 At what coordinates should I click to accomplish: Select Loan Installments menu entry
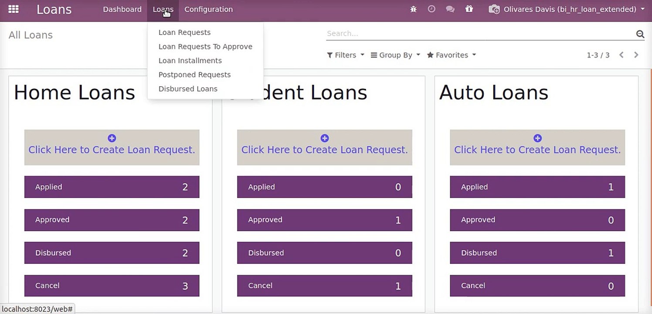190,61
